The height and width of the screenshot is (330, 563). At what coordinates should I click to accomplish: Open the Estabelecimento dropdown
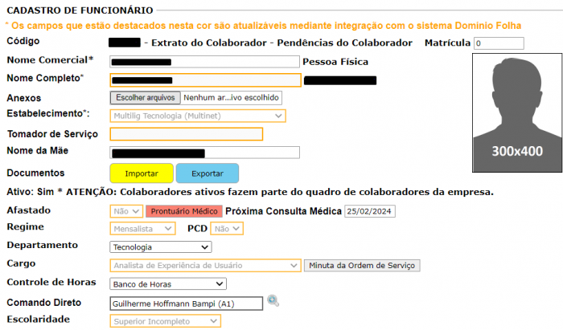tap(197, 116)
